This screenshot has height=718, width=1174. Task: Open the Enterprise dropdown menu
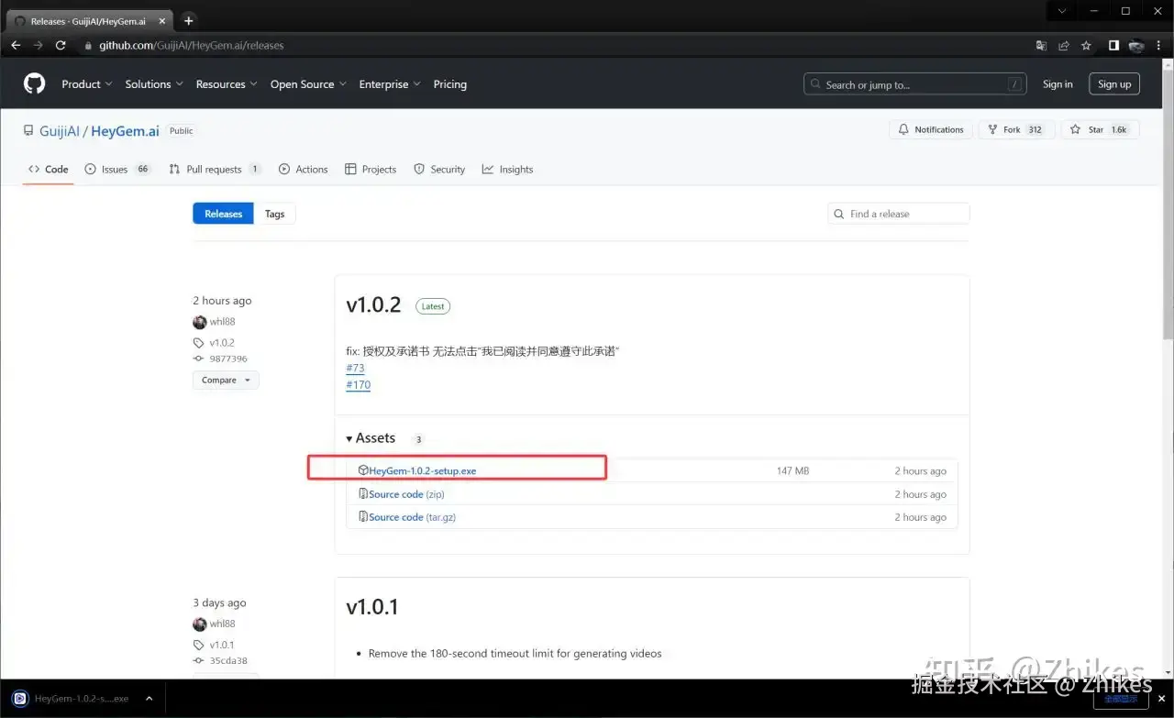tap(390, 84)
